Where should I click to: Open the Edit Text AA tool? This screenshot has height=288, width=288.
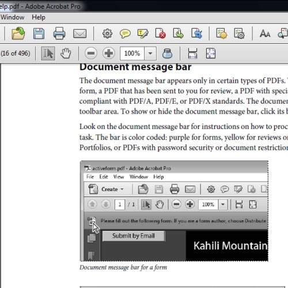pos(265,33)
